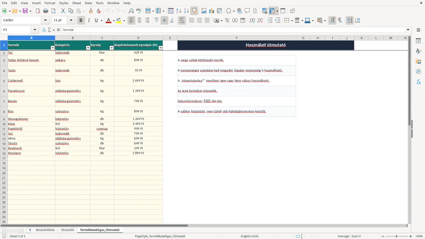This screenshot has width=425, height=239.
Task: Click the Insert Chart icon
Action: [x=212, y=11]
